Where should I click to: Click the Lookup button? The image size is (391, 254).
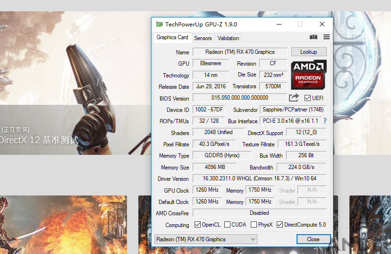[309, 52]
